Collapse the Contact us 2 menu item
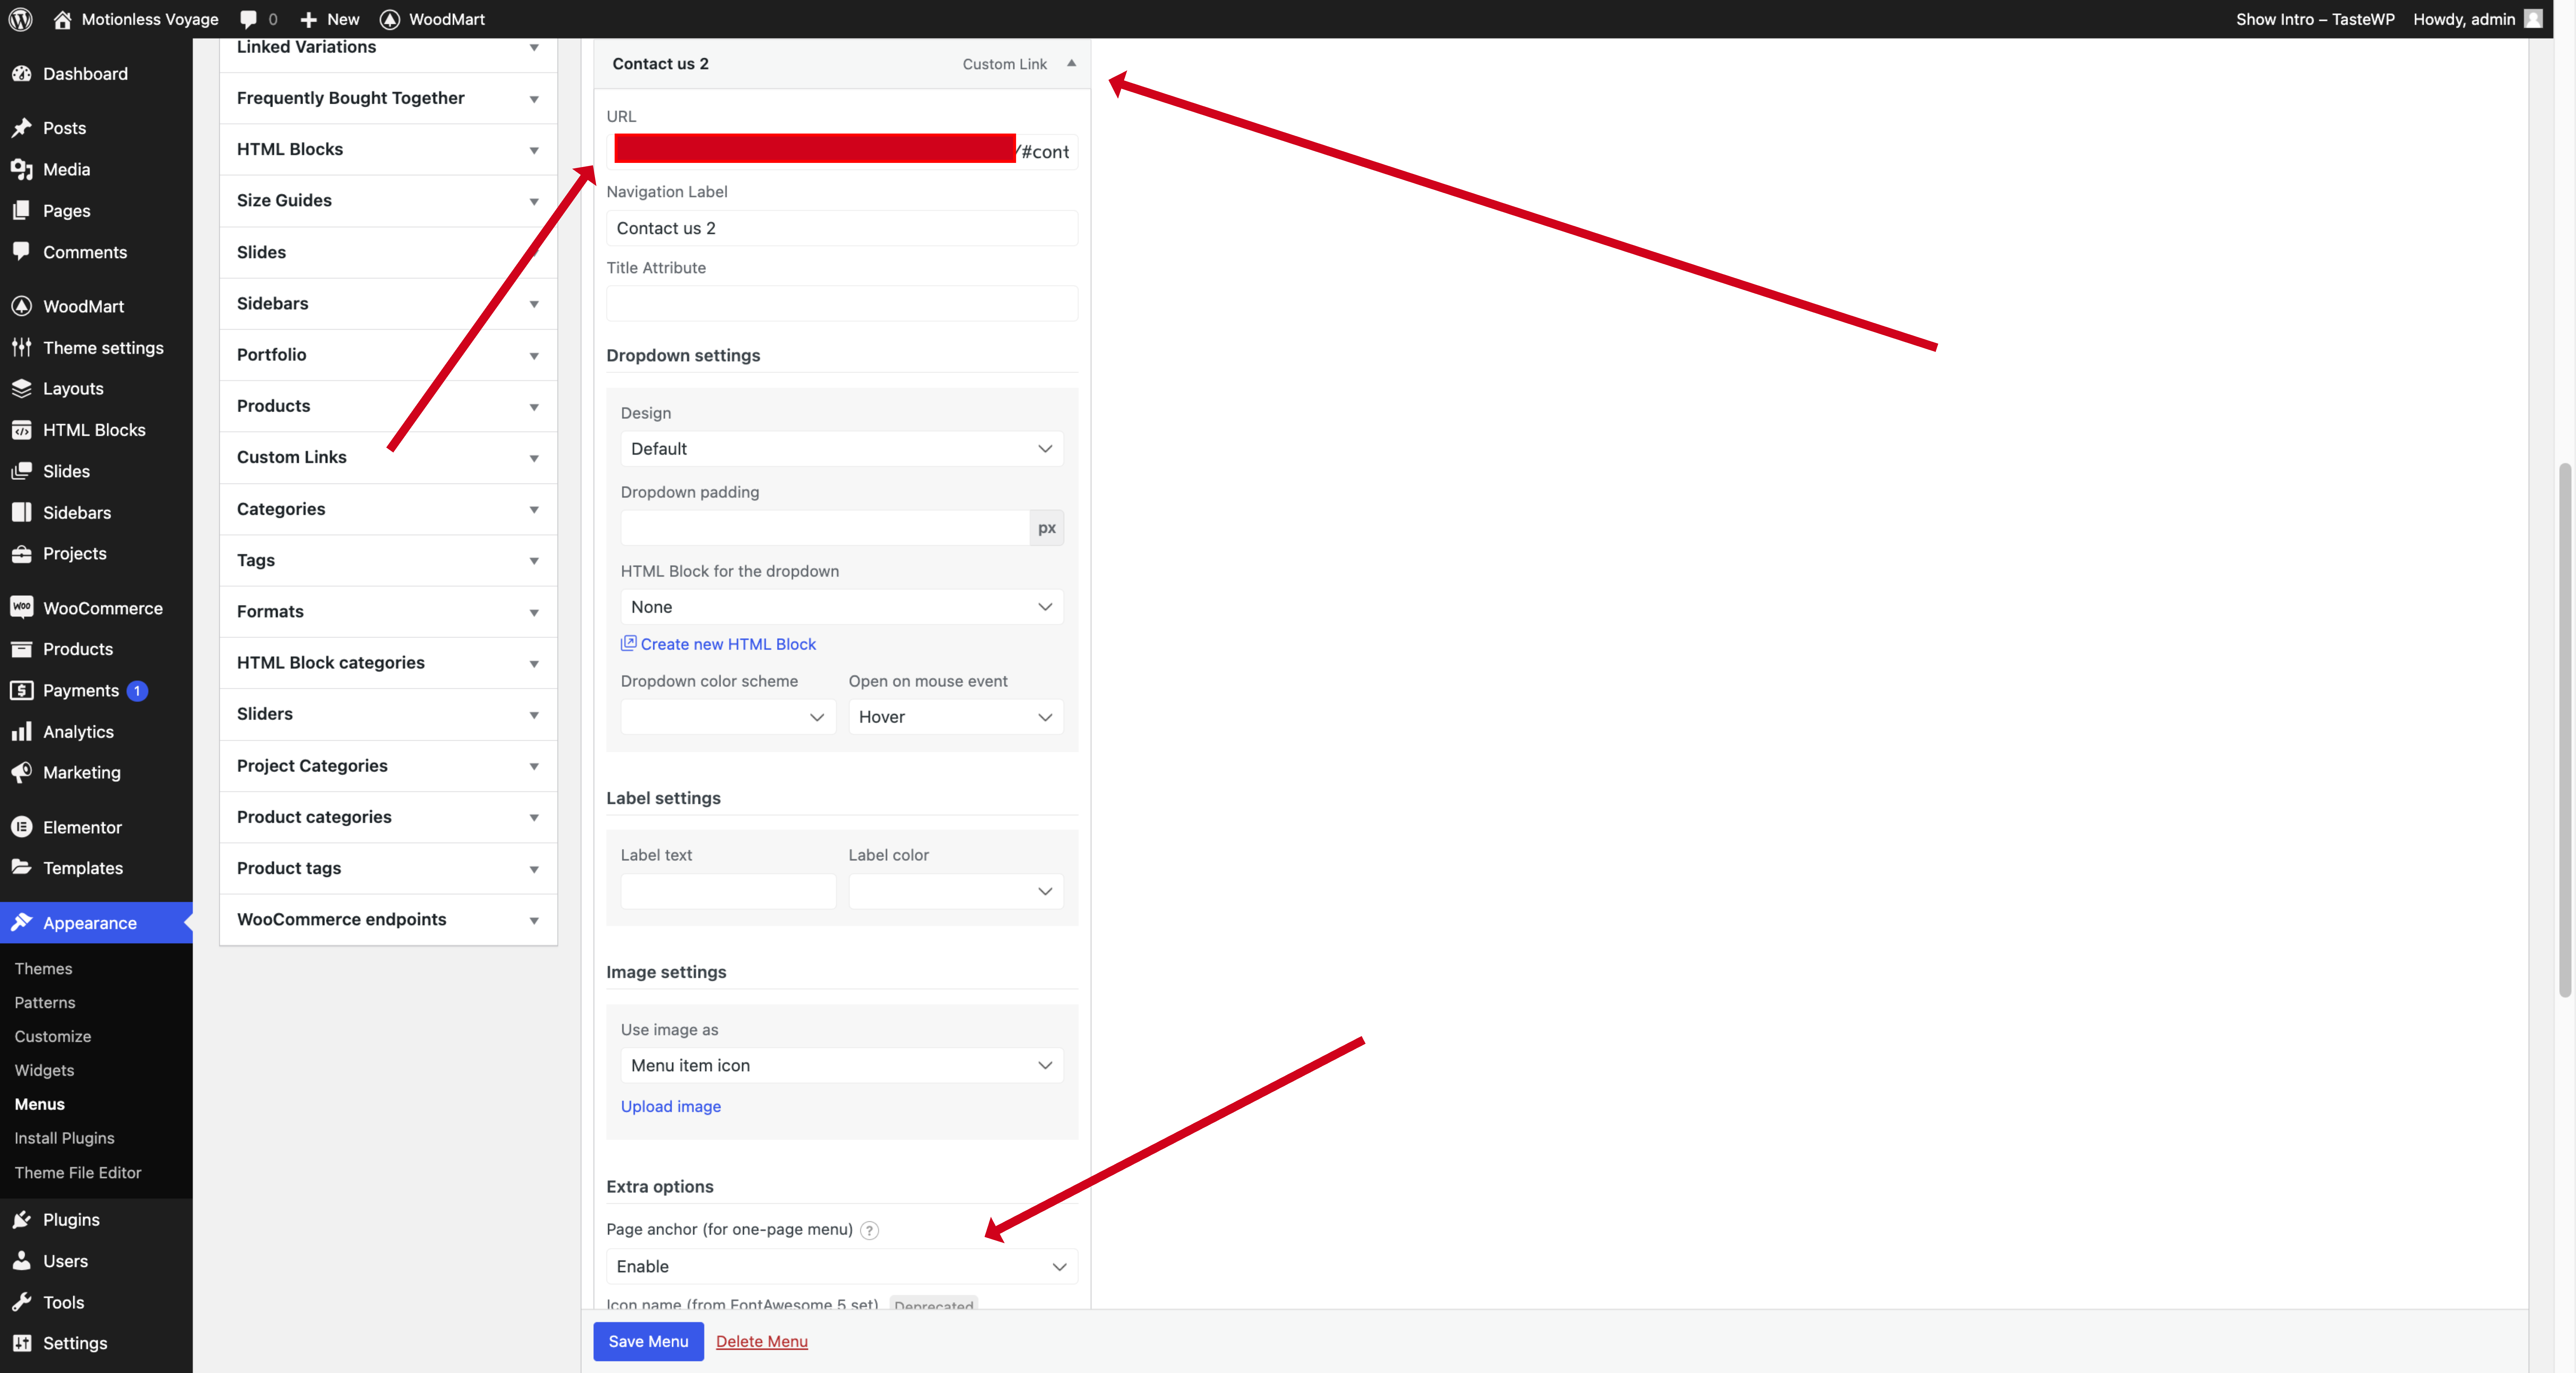 pos(1071,63)
